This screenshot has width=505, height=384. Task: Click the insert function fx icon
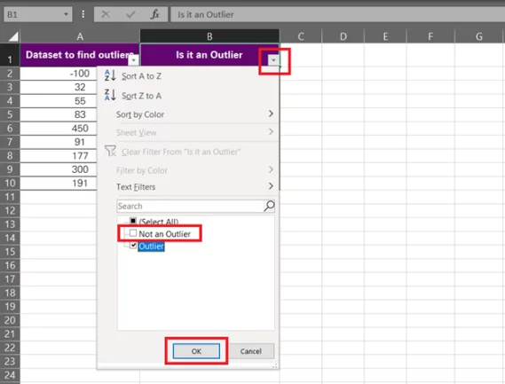pyautogui.click(x=155, y=14)
